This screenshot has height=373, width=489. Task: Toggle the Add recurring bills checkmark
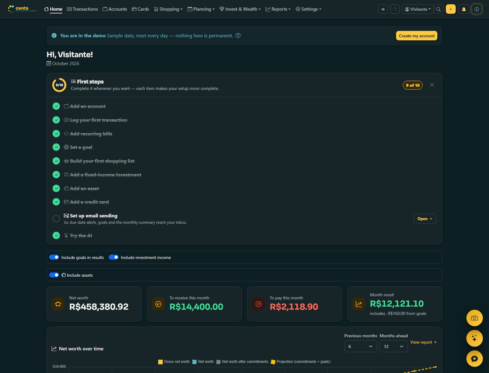point(56,133)
